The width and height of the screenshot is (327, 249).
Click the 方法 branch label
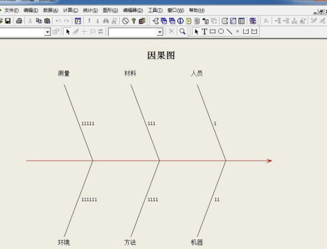[130, 242]
